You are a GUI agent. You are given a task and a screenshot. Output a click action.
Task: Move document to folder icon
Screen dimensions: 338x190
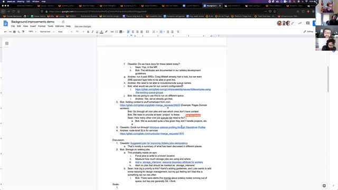click(63, 22)
